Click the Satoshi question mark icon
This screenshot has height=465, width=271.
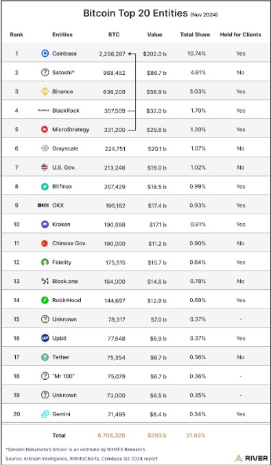pos(45,72)
